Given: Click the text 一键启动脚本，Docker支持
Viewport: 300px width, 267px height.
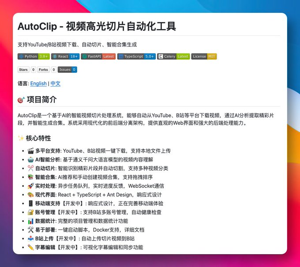Looking at the screenshot, I should tap(89, 230).
